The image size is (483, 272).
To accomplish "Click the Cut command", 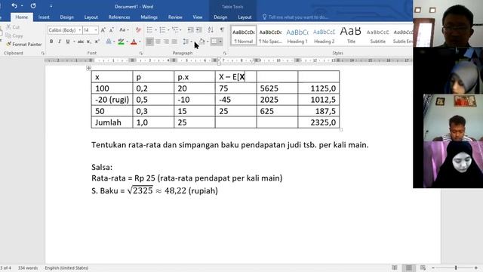I will 13,27.
